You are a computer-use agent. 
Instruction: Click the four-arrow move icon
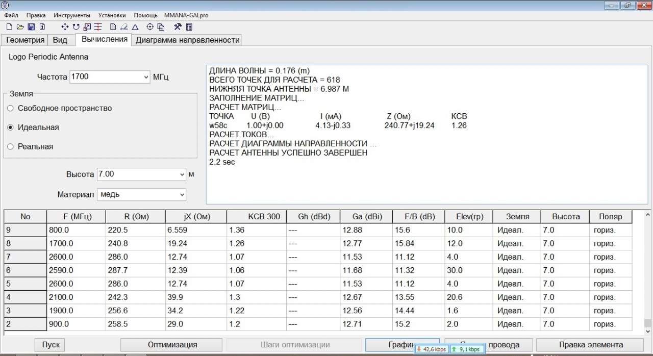tap(65, 27)
